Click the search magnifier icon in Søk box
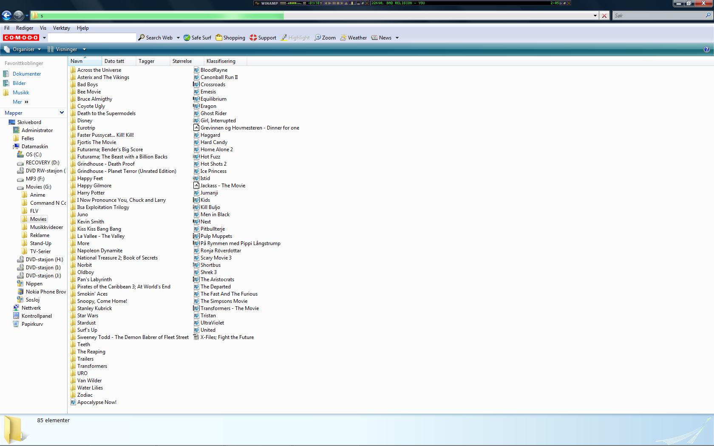Image resolution: width=714 pixels, height=446 pixels. [x=708, y=15]
